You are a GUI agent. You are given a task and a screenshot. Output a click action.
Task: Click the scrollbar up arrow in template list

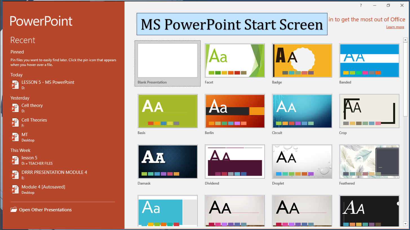click(x=405, y=40)
